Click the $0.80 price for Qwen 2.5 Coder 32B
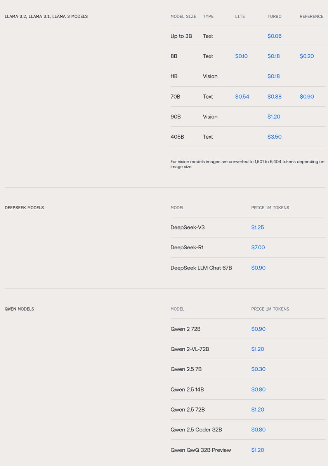This screenshot has height=466, width=328. pyautogui.click(x=258, y=430)
